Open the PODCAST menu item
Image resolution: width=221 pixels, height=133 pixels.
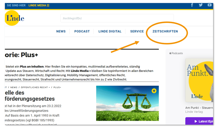point(82,31)
